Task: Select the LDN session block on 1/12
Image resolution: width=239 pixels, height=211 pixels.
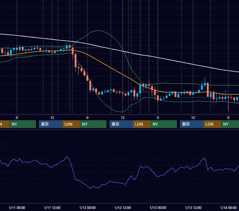Action: (x=142, y=124)
